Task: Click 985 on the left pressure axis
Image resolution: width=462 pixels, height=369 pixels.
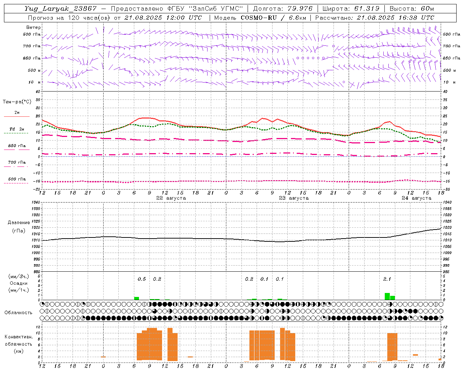Action: (x=36, y=272)
